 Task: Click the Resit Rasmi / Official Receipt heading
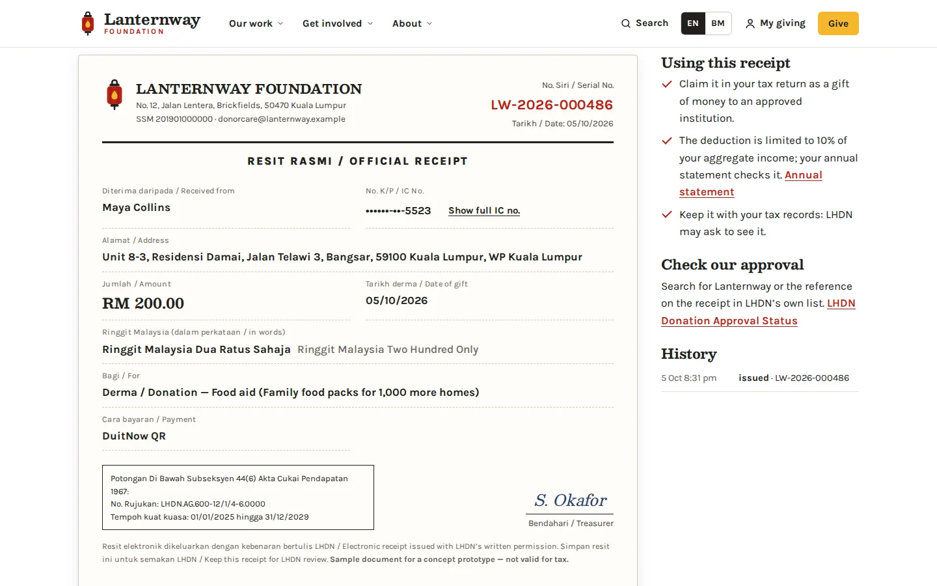tap(358, 161)
